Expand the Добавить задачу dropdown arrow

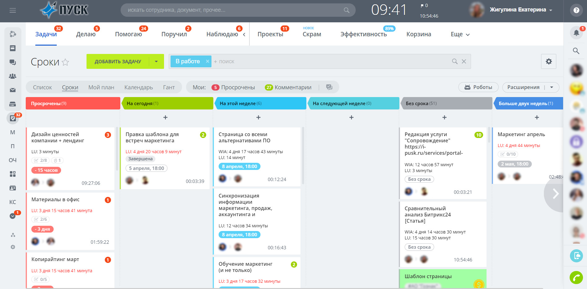pyautogui.click(x=156, y=61)
